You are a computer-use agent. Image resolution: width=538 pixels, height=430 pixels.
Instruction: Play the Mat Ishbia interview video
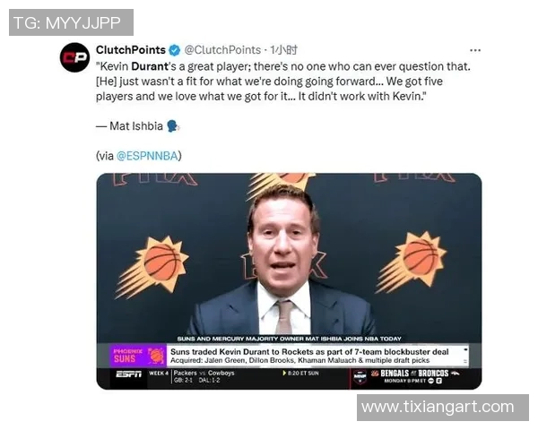click(289, 281)
